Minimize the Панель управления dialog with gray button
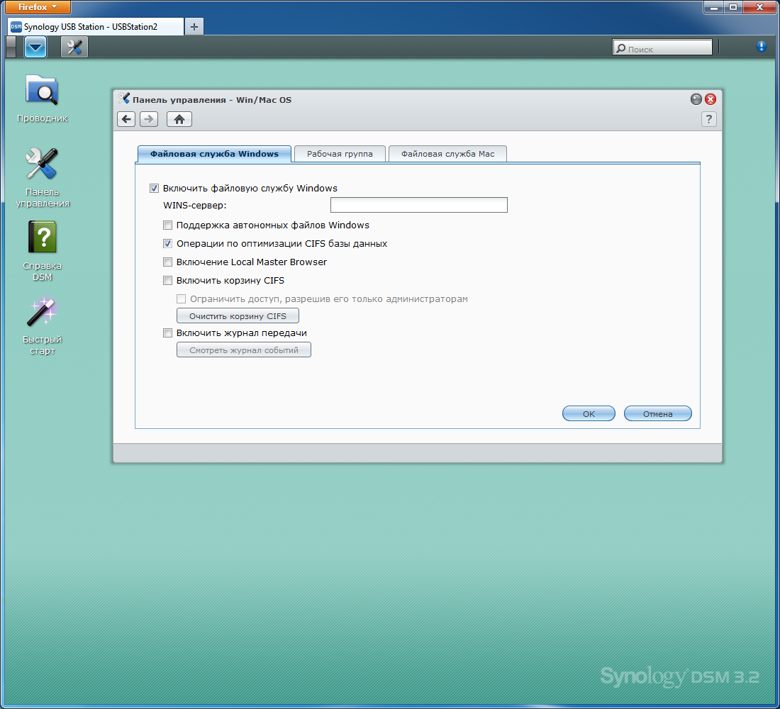The height and width of the screenshot is (709, 780). point(696,99)
